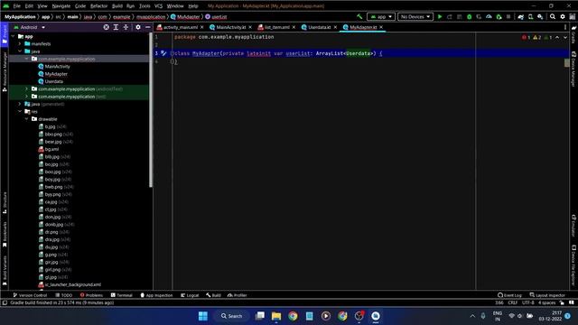This screenshot has height=325, width=578.
Task: Click the Debug app bug icon
Action: pos(470,16)
